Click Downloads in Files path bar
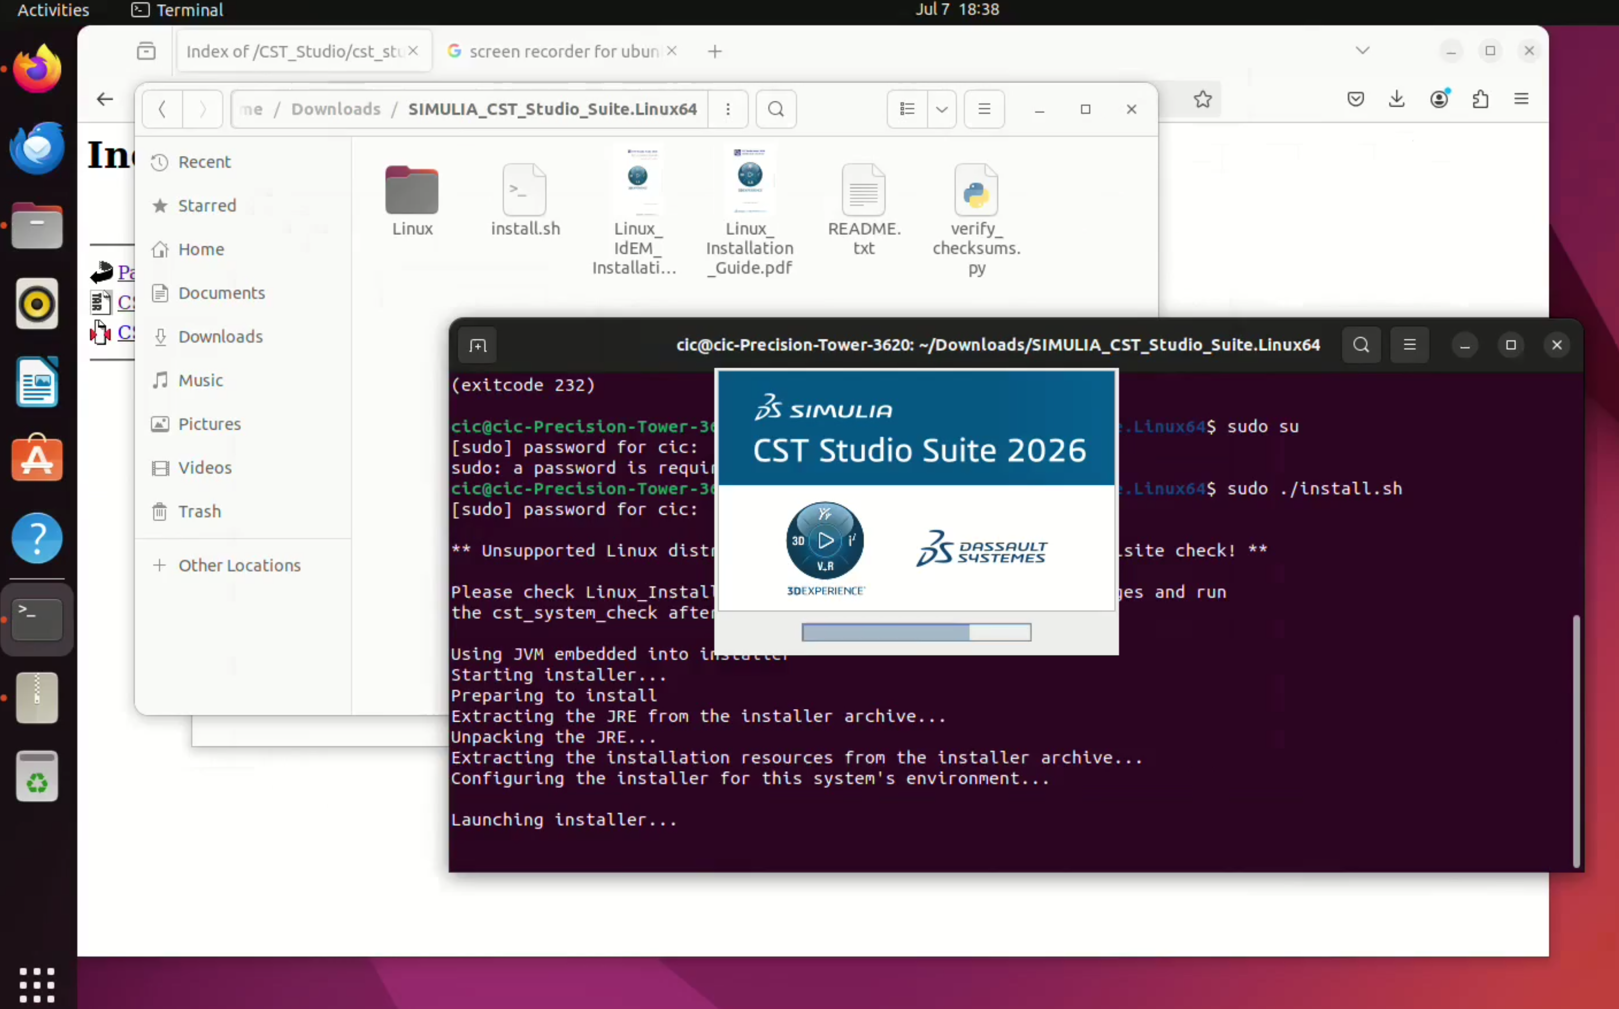Viewport: 1619px width, 1009px height. click(x=336, y=109)
